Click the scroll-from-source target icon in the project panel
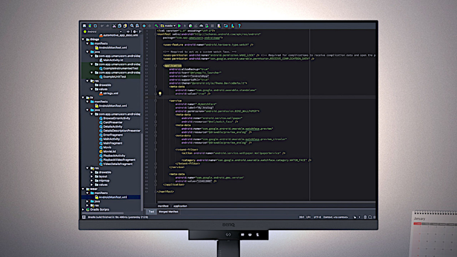 pos(128,31)
